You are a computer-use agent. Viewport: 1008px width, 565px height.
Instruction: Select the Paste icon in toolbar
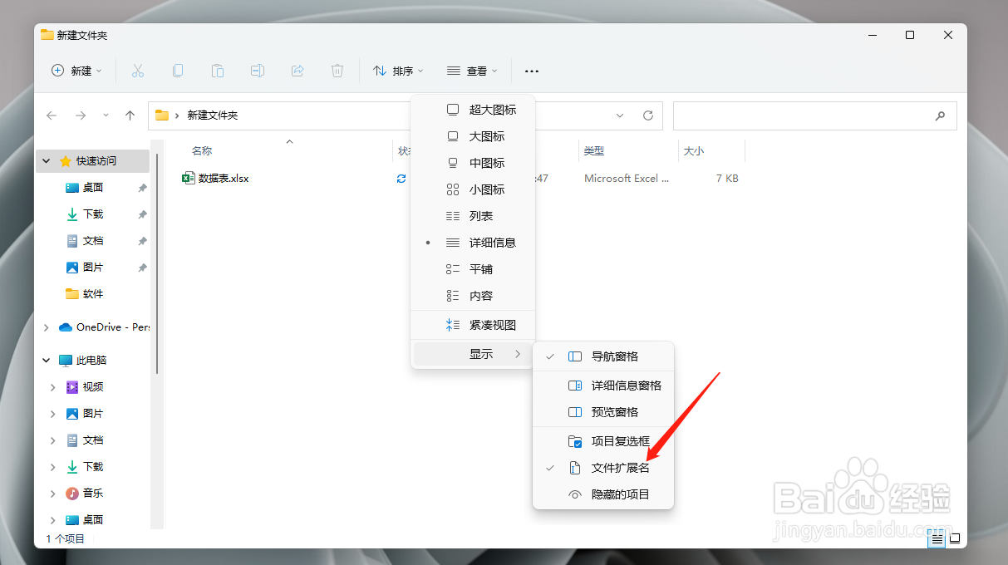218,71
